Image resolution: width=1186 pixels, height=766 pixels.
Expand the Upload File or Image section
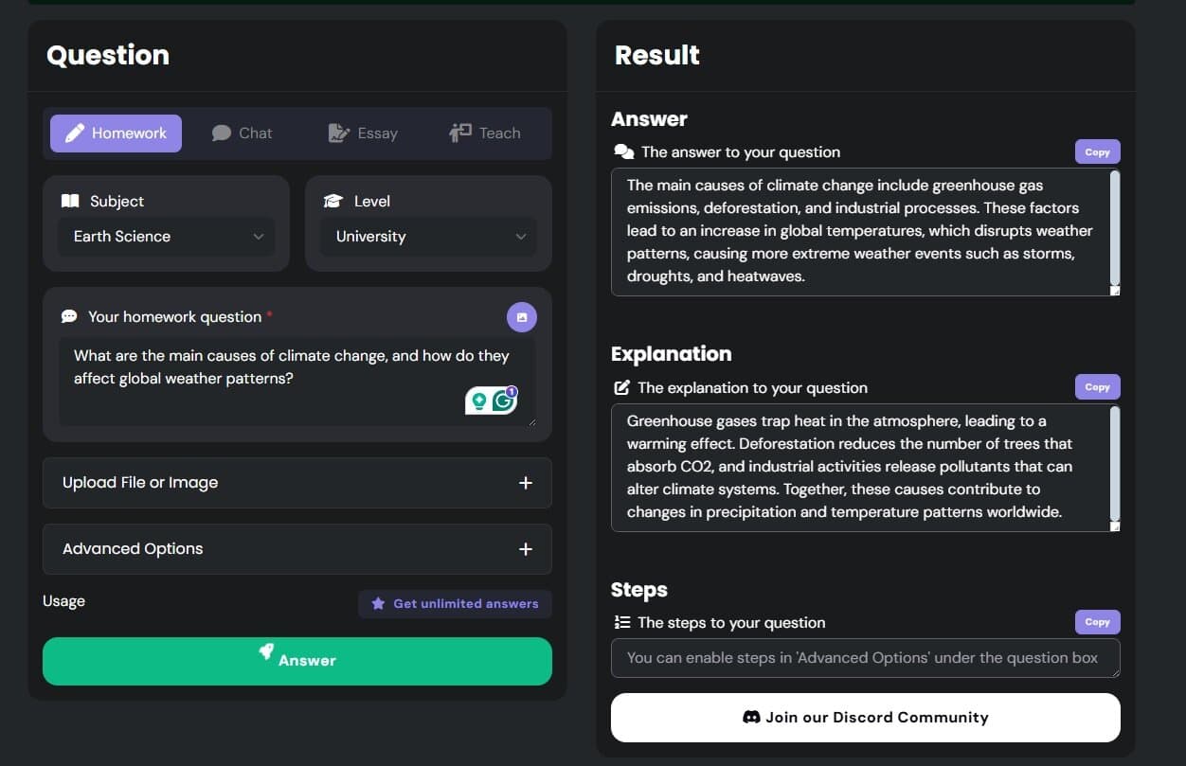coord(297,482)
